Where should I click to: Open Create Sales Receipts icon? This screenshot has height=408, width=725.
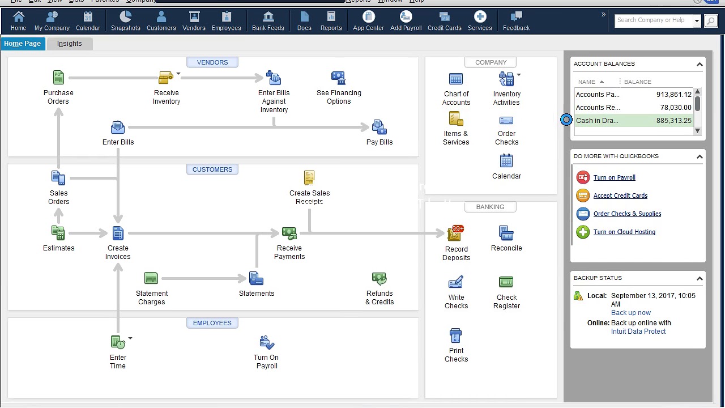[309, 178]
